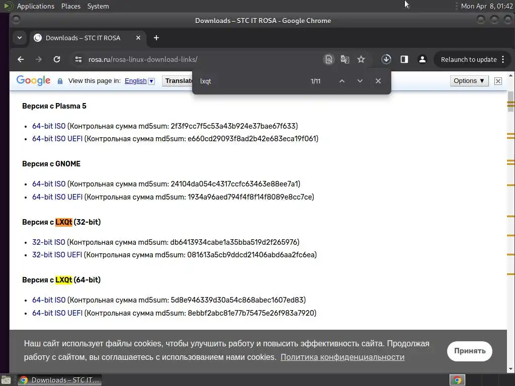Download GNOME 64-bit ISO UEFI
Viewport: 515px width, 386px height.
(57, 197)
